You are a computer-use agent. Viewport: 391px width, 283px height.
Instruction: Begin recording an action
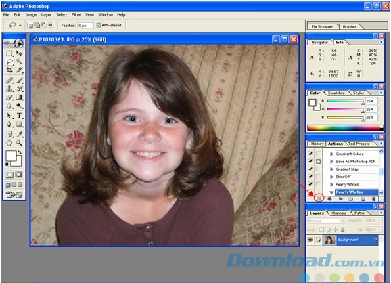329,199
